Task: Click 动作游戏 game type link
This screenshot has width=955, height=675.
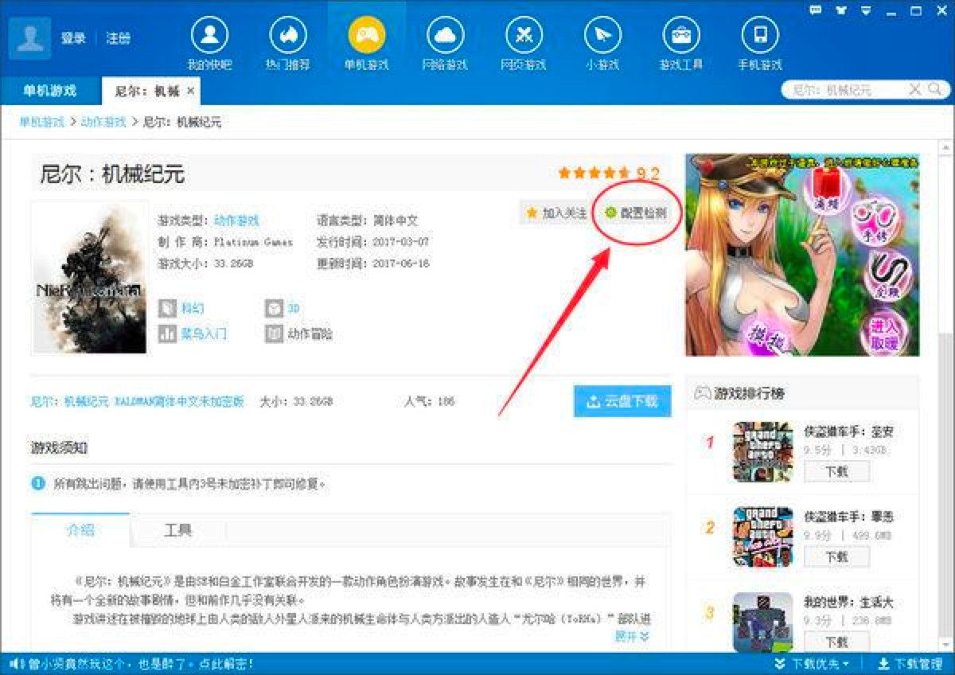Action: (236, 220)
